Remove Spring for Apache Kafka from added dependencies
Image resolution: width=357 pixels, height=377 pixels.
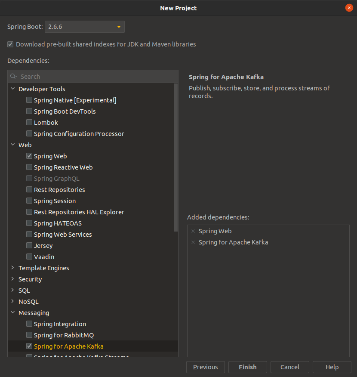[193, 242]
